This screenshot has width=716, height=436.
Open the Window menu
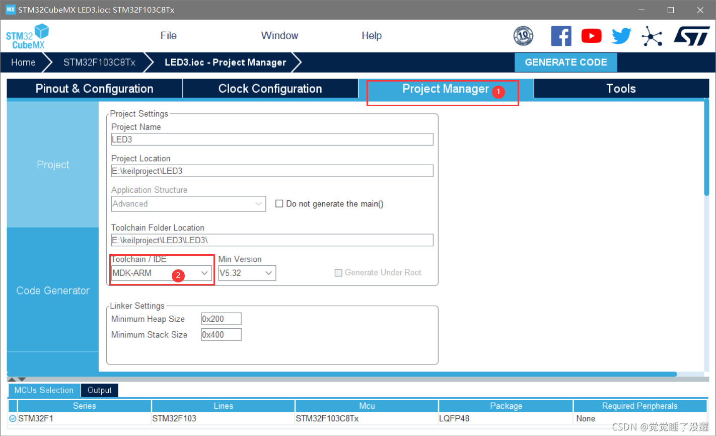coord(279,36)
